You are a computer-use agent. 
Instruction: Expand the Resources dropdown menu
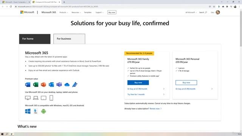pos(76,12)
